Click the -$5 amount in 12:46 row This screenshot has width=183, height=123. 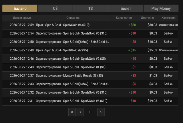[133, 59]
